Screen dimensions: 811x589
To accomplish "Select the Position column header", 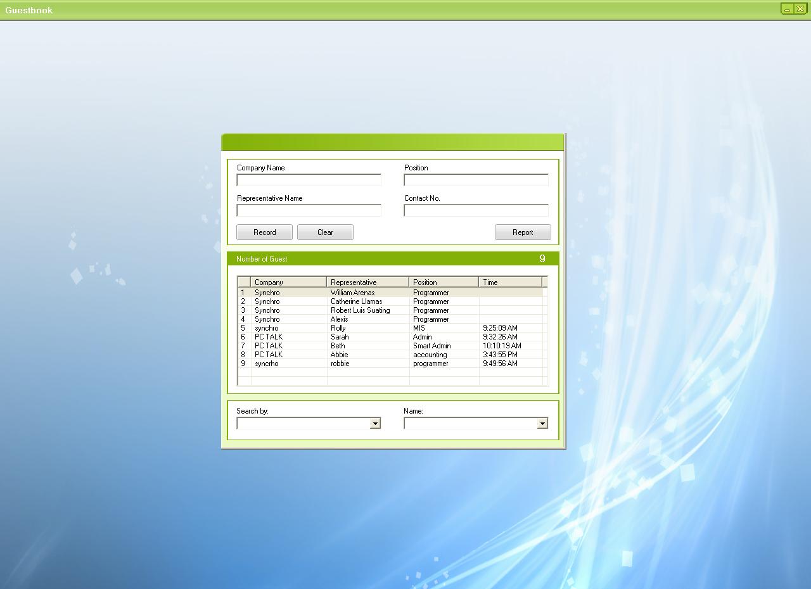I will (444, 282).
